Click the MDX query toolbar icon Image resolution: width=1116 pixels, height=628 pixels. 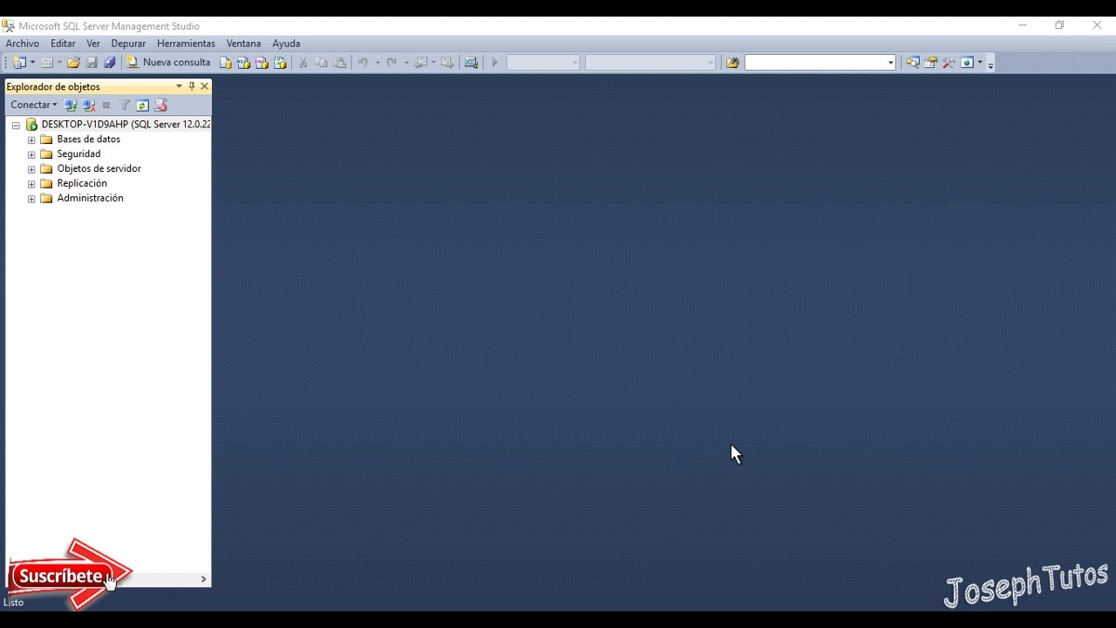coord(243,63)
